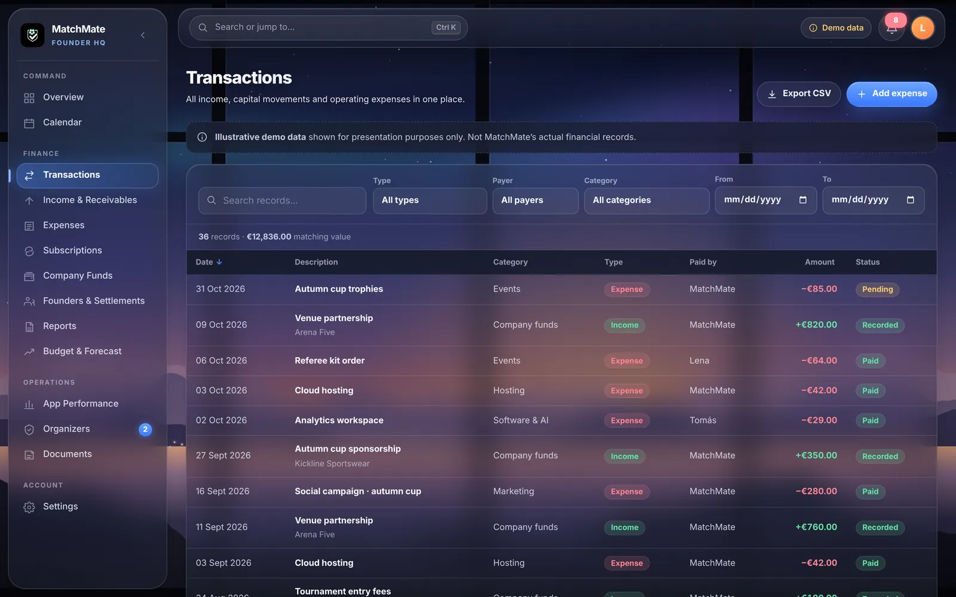956x597 pixels.
Task: Open the Payer filter All payers dropdown
Action: point(535,201)
